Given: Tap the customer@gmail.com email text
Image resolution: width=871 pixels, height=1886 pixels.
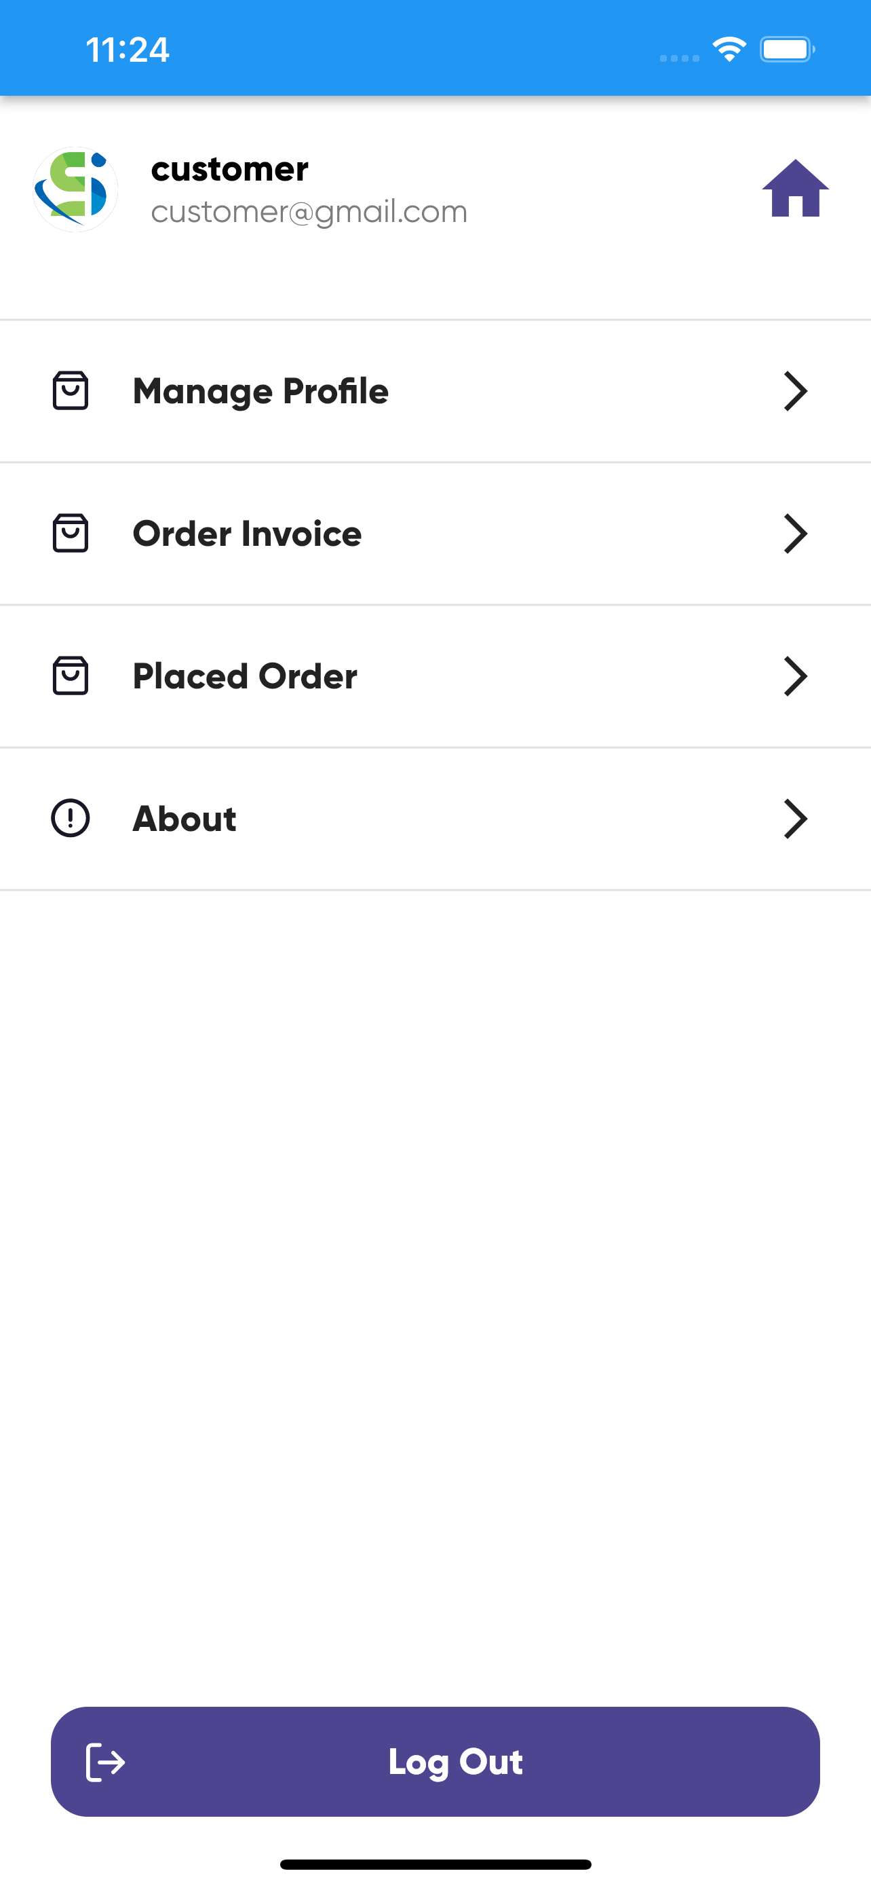Looking at the screenshot, I should 309,212.
